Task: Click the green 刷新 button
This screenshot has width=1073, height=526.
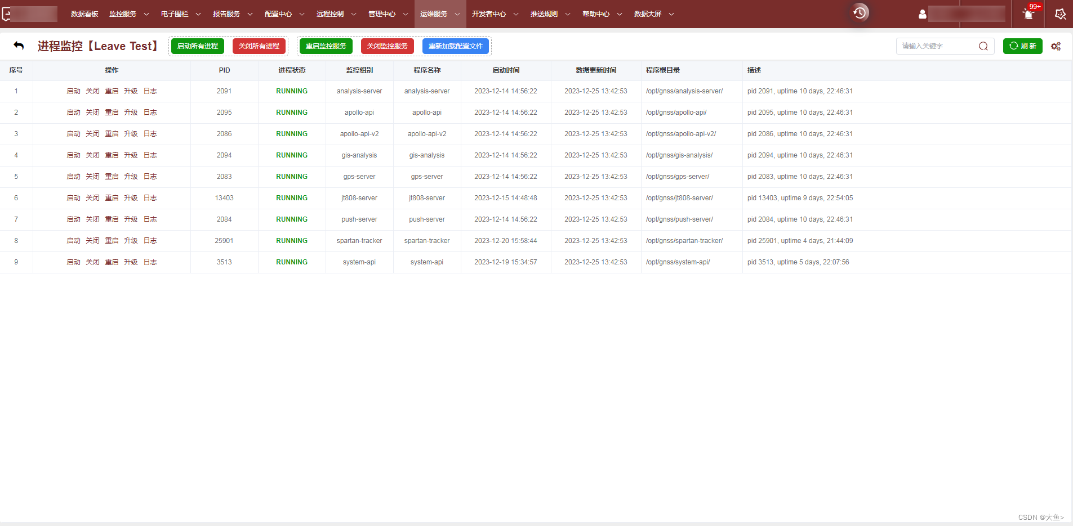Action: pyautogui.click(x=1023, y=46)
